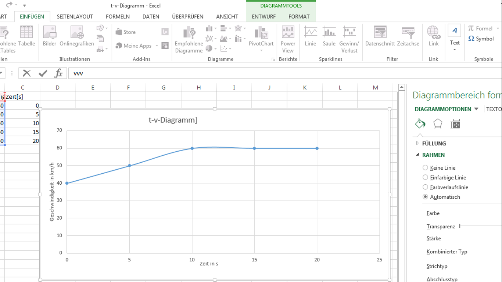Click the Bilder insert icon
502x282 pixels.
coord(49,36)
